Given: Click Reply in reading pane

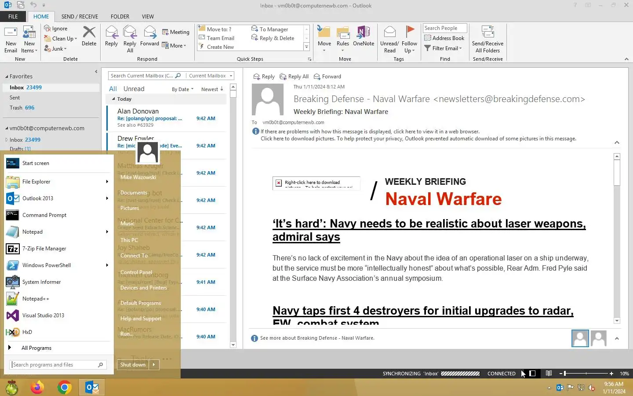Looking at the screenshot, I should click(x=264, y=77).
